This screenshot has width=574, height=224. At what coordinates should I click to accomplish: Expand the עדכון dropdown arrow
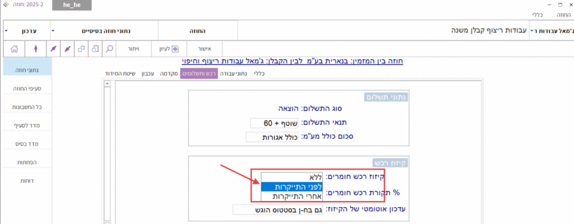pos(6,30)
